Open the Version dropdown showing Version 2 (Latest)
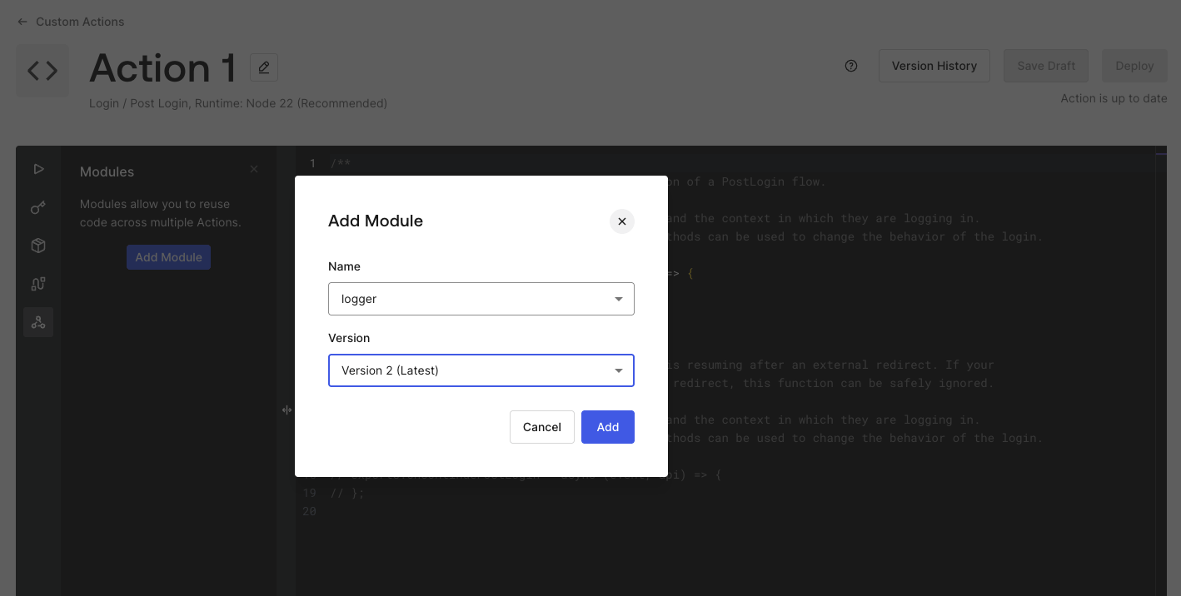Viewport: 1181px width, 596px height. pos(481,370)
